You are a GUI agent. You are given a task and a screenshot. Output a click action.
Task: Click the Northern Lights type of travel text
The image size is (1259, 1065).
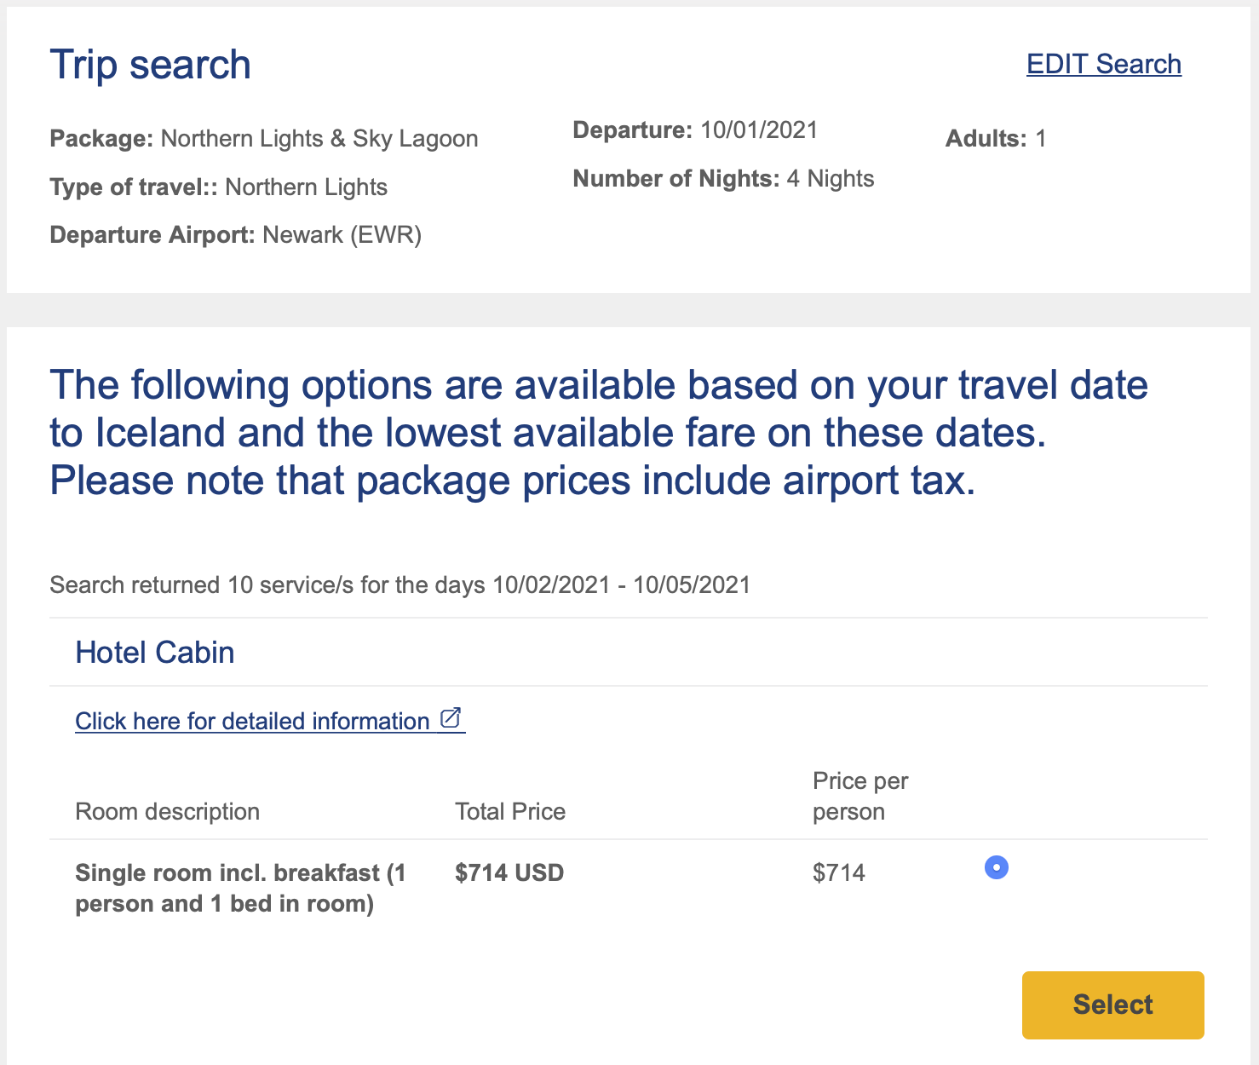306,187
